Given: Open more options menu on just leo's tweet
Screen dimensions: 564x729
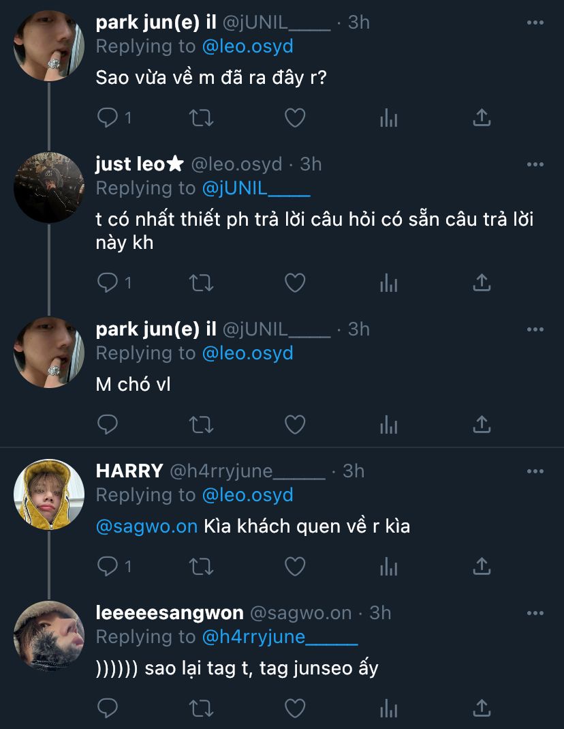Looking at the screenshot, I should coord(535,164).
